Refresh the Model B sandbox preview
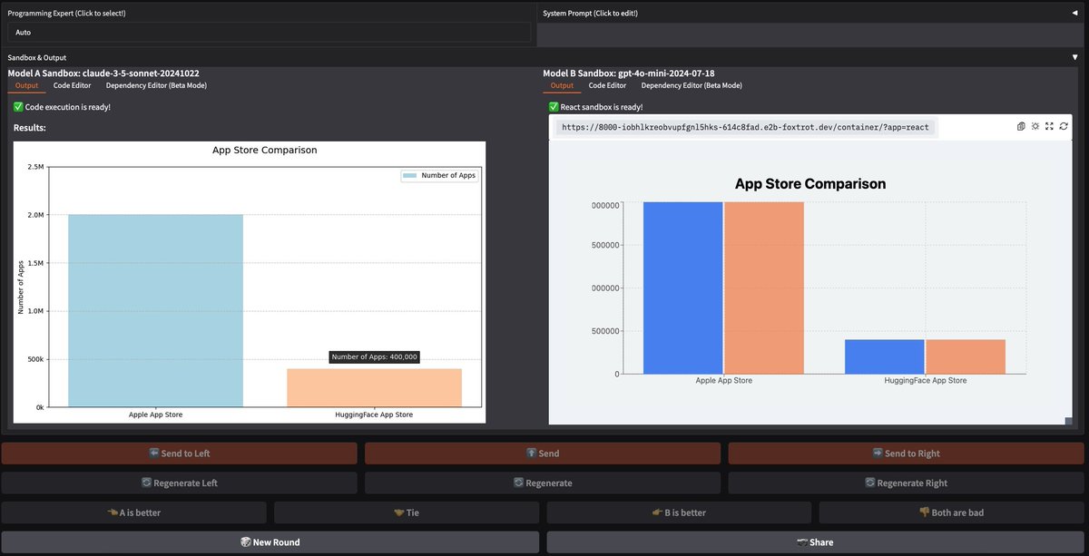This screenshot has width=1089, height=556. coord(1064,126)
